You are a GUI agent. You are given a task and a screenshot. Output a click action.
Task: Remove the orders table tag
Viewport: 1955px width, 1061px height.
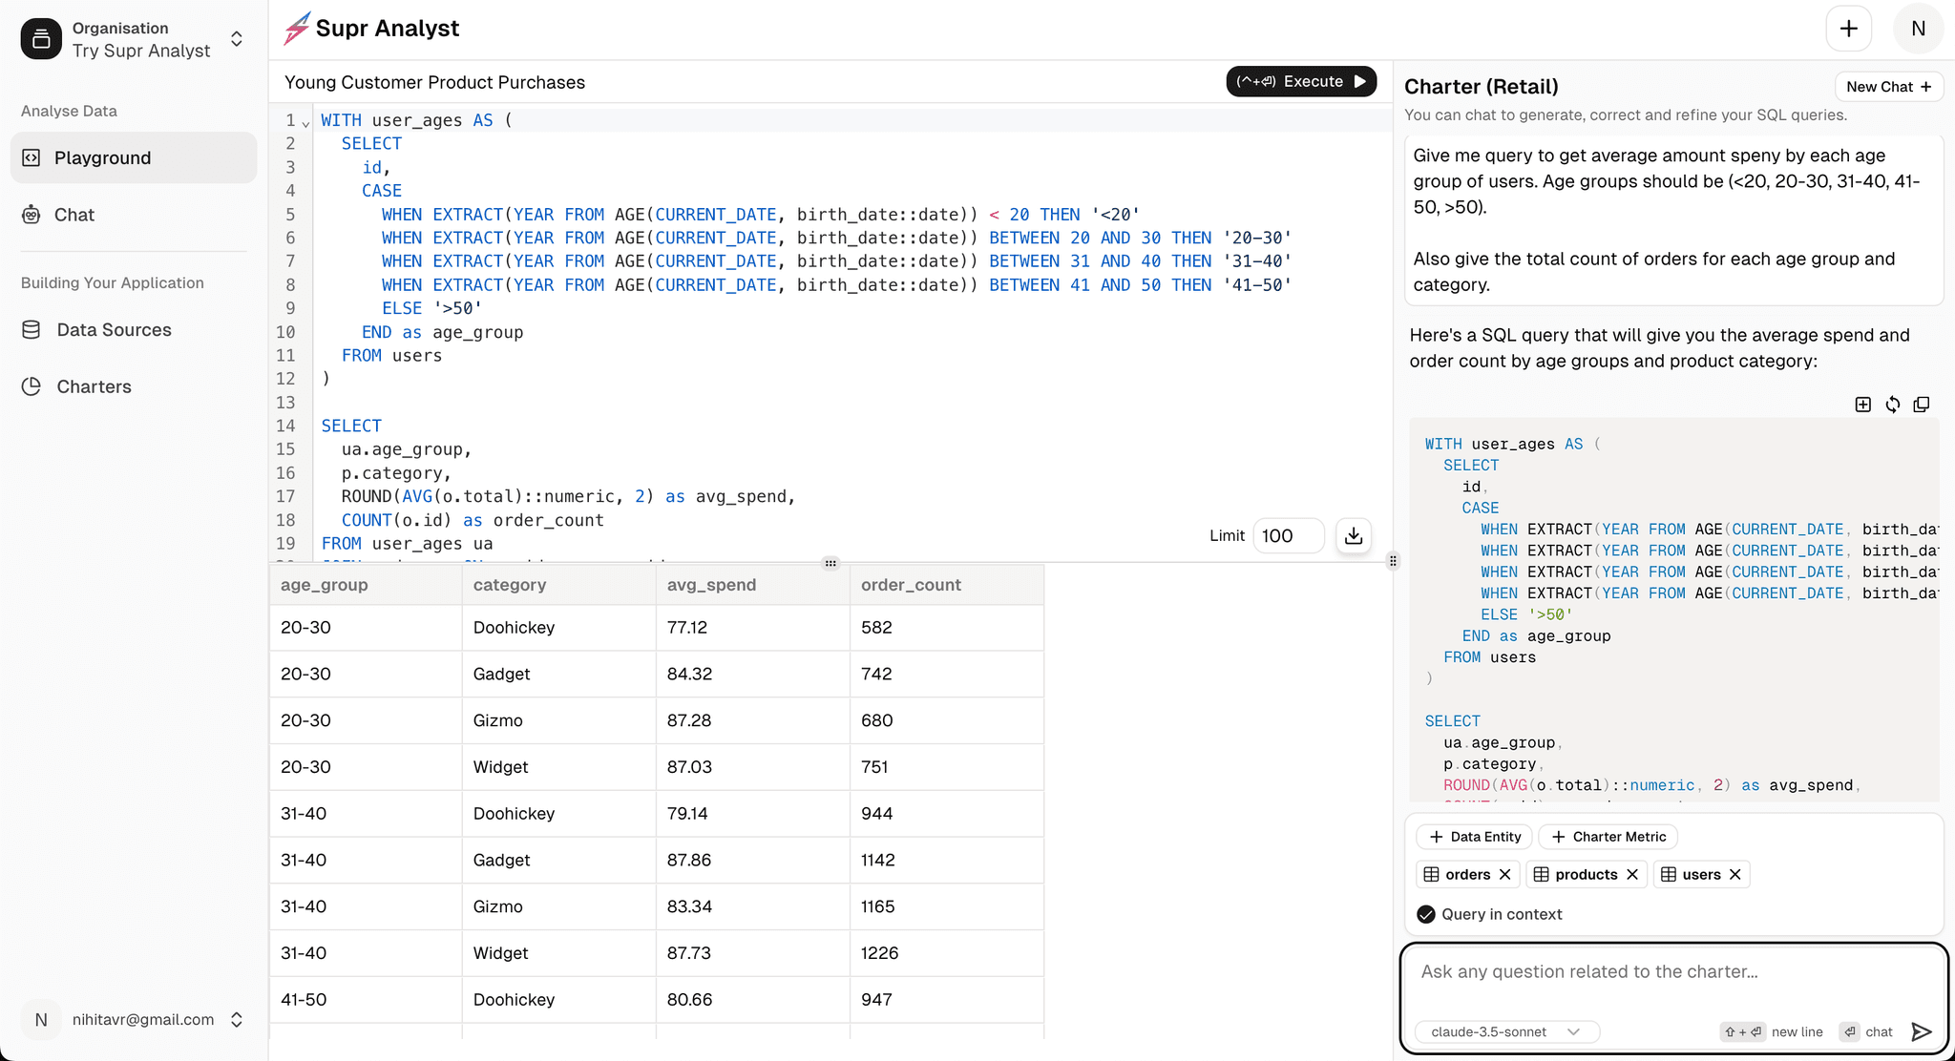[1505, 874]
